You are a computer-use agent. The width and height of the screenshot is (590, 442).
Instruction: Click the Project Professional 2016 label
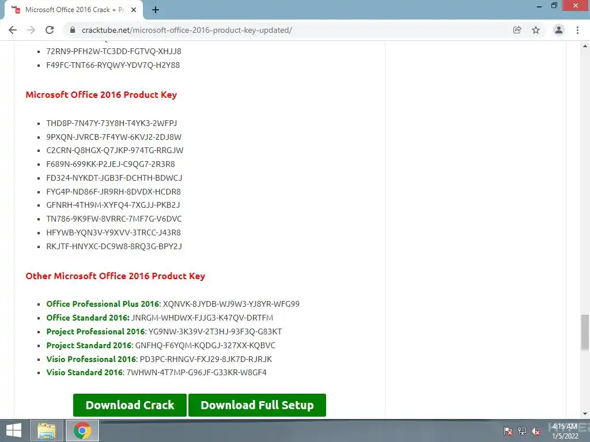(96, 331)
